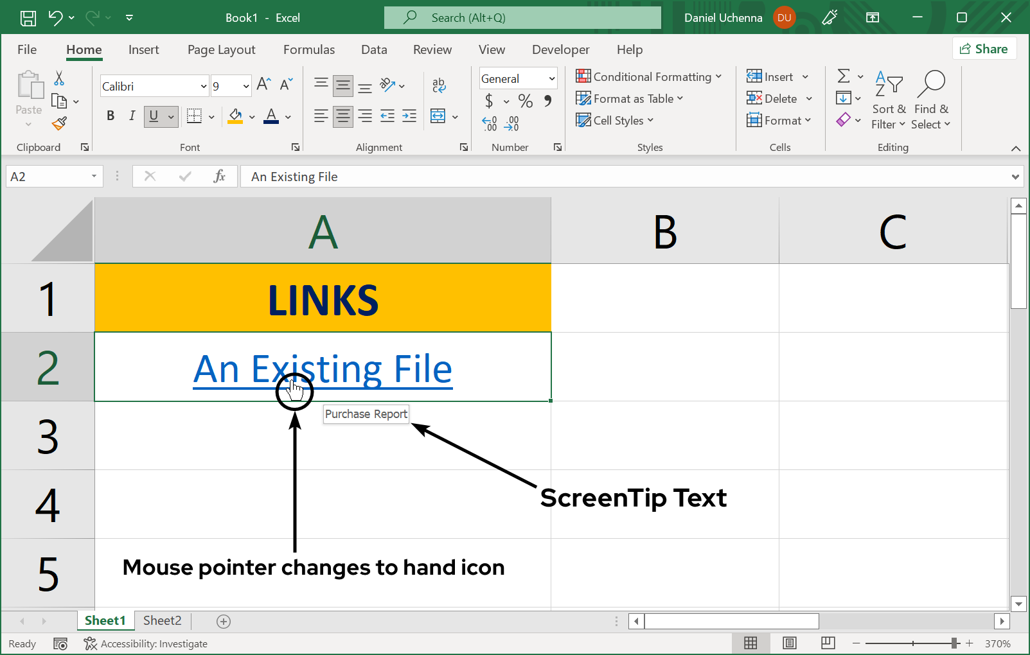Open the Number Format dropdown showing General
Image resolution: width=1030 pixels, height=655 pixels.
point(518,78)
